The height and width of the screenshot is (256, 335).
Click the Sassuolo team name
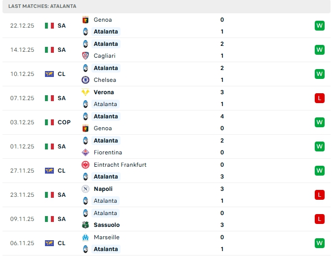point(106,225)
